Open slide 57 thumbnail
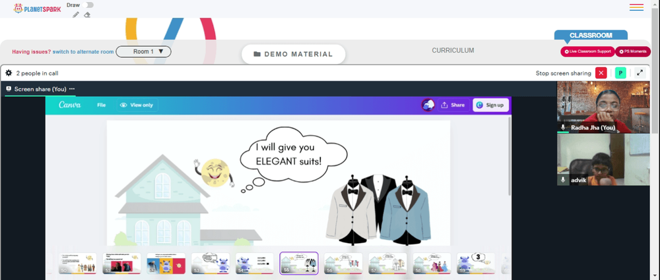The height and width of the screenshot is (280, 660). tap(387, 264)
